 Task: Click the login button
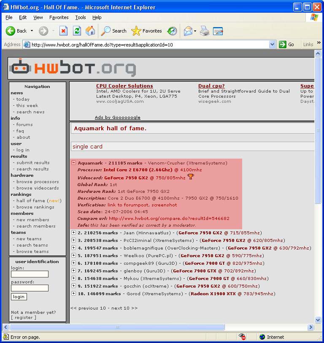(x=19, y=296)
